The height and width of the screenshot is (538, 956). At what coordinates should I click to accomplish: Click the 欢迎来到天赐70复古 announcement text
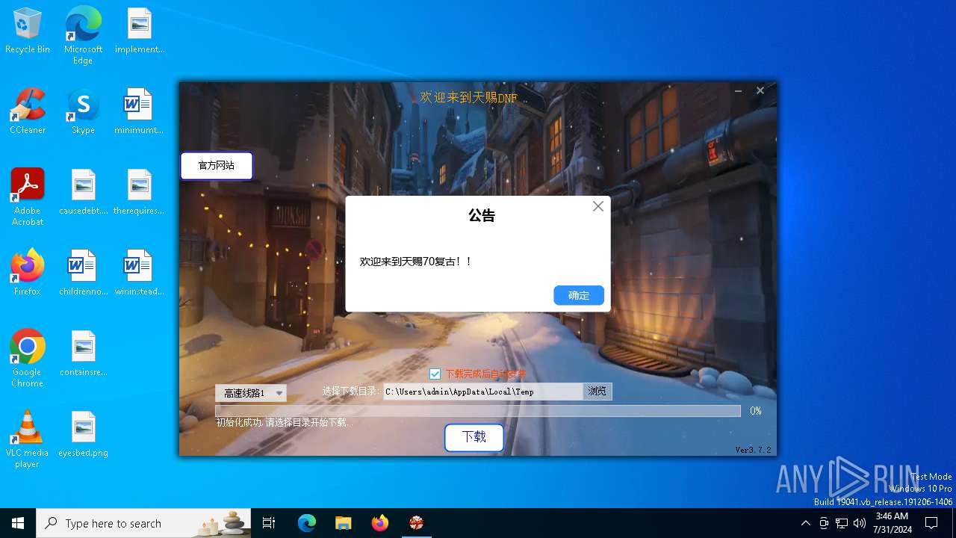[x=416, y=262]
